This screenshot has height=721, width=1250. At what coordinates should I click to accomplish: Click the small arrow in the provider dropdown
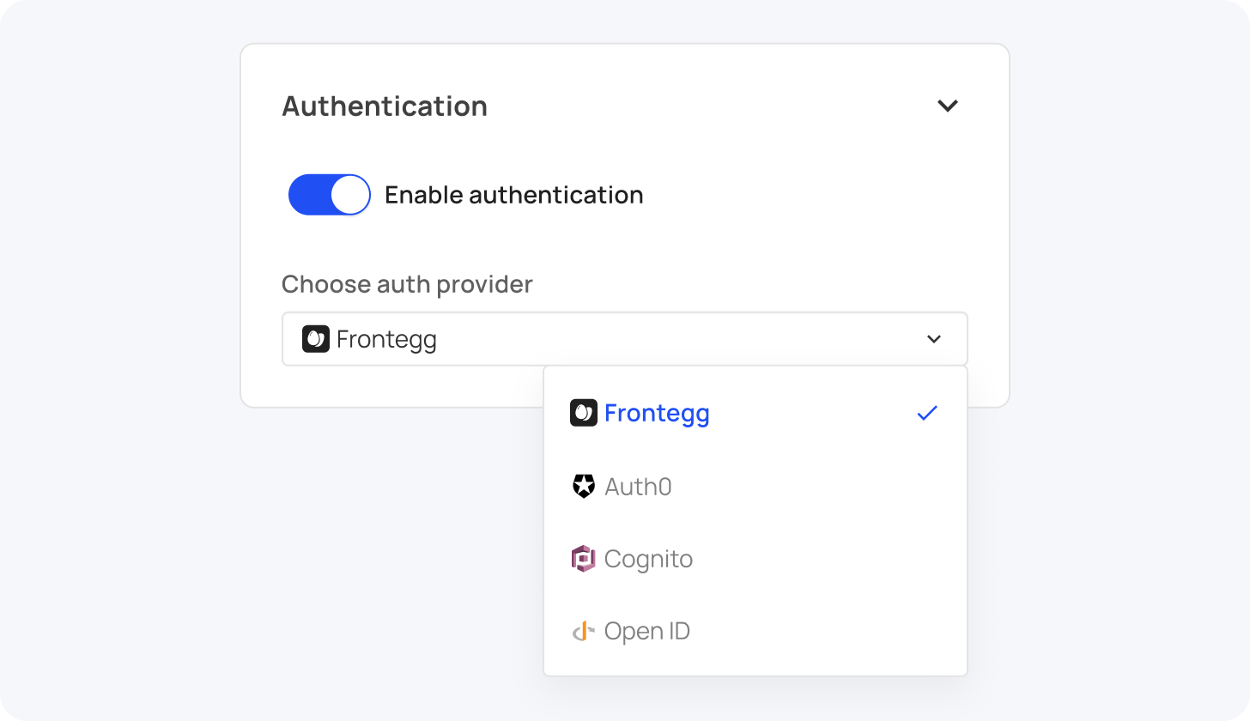tap(934, 339)
